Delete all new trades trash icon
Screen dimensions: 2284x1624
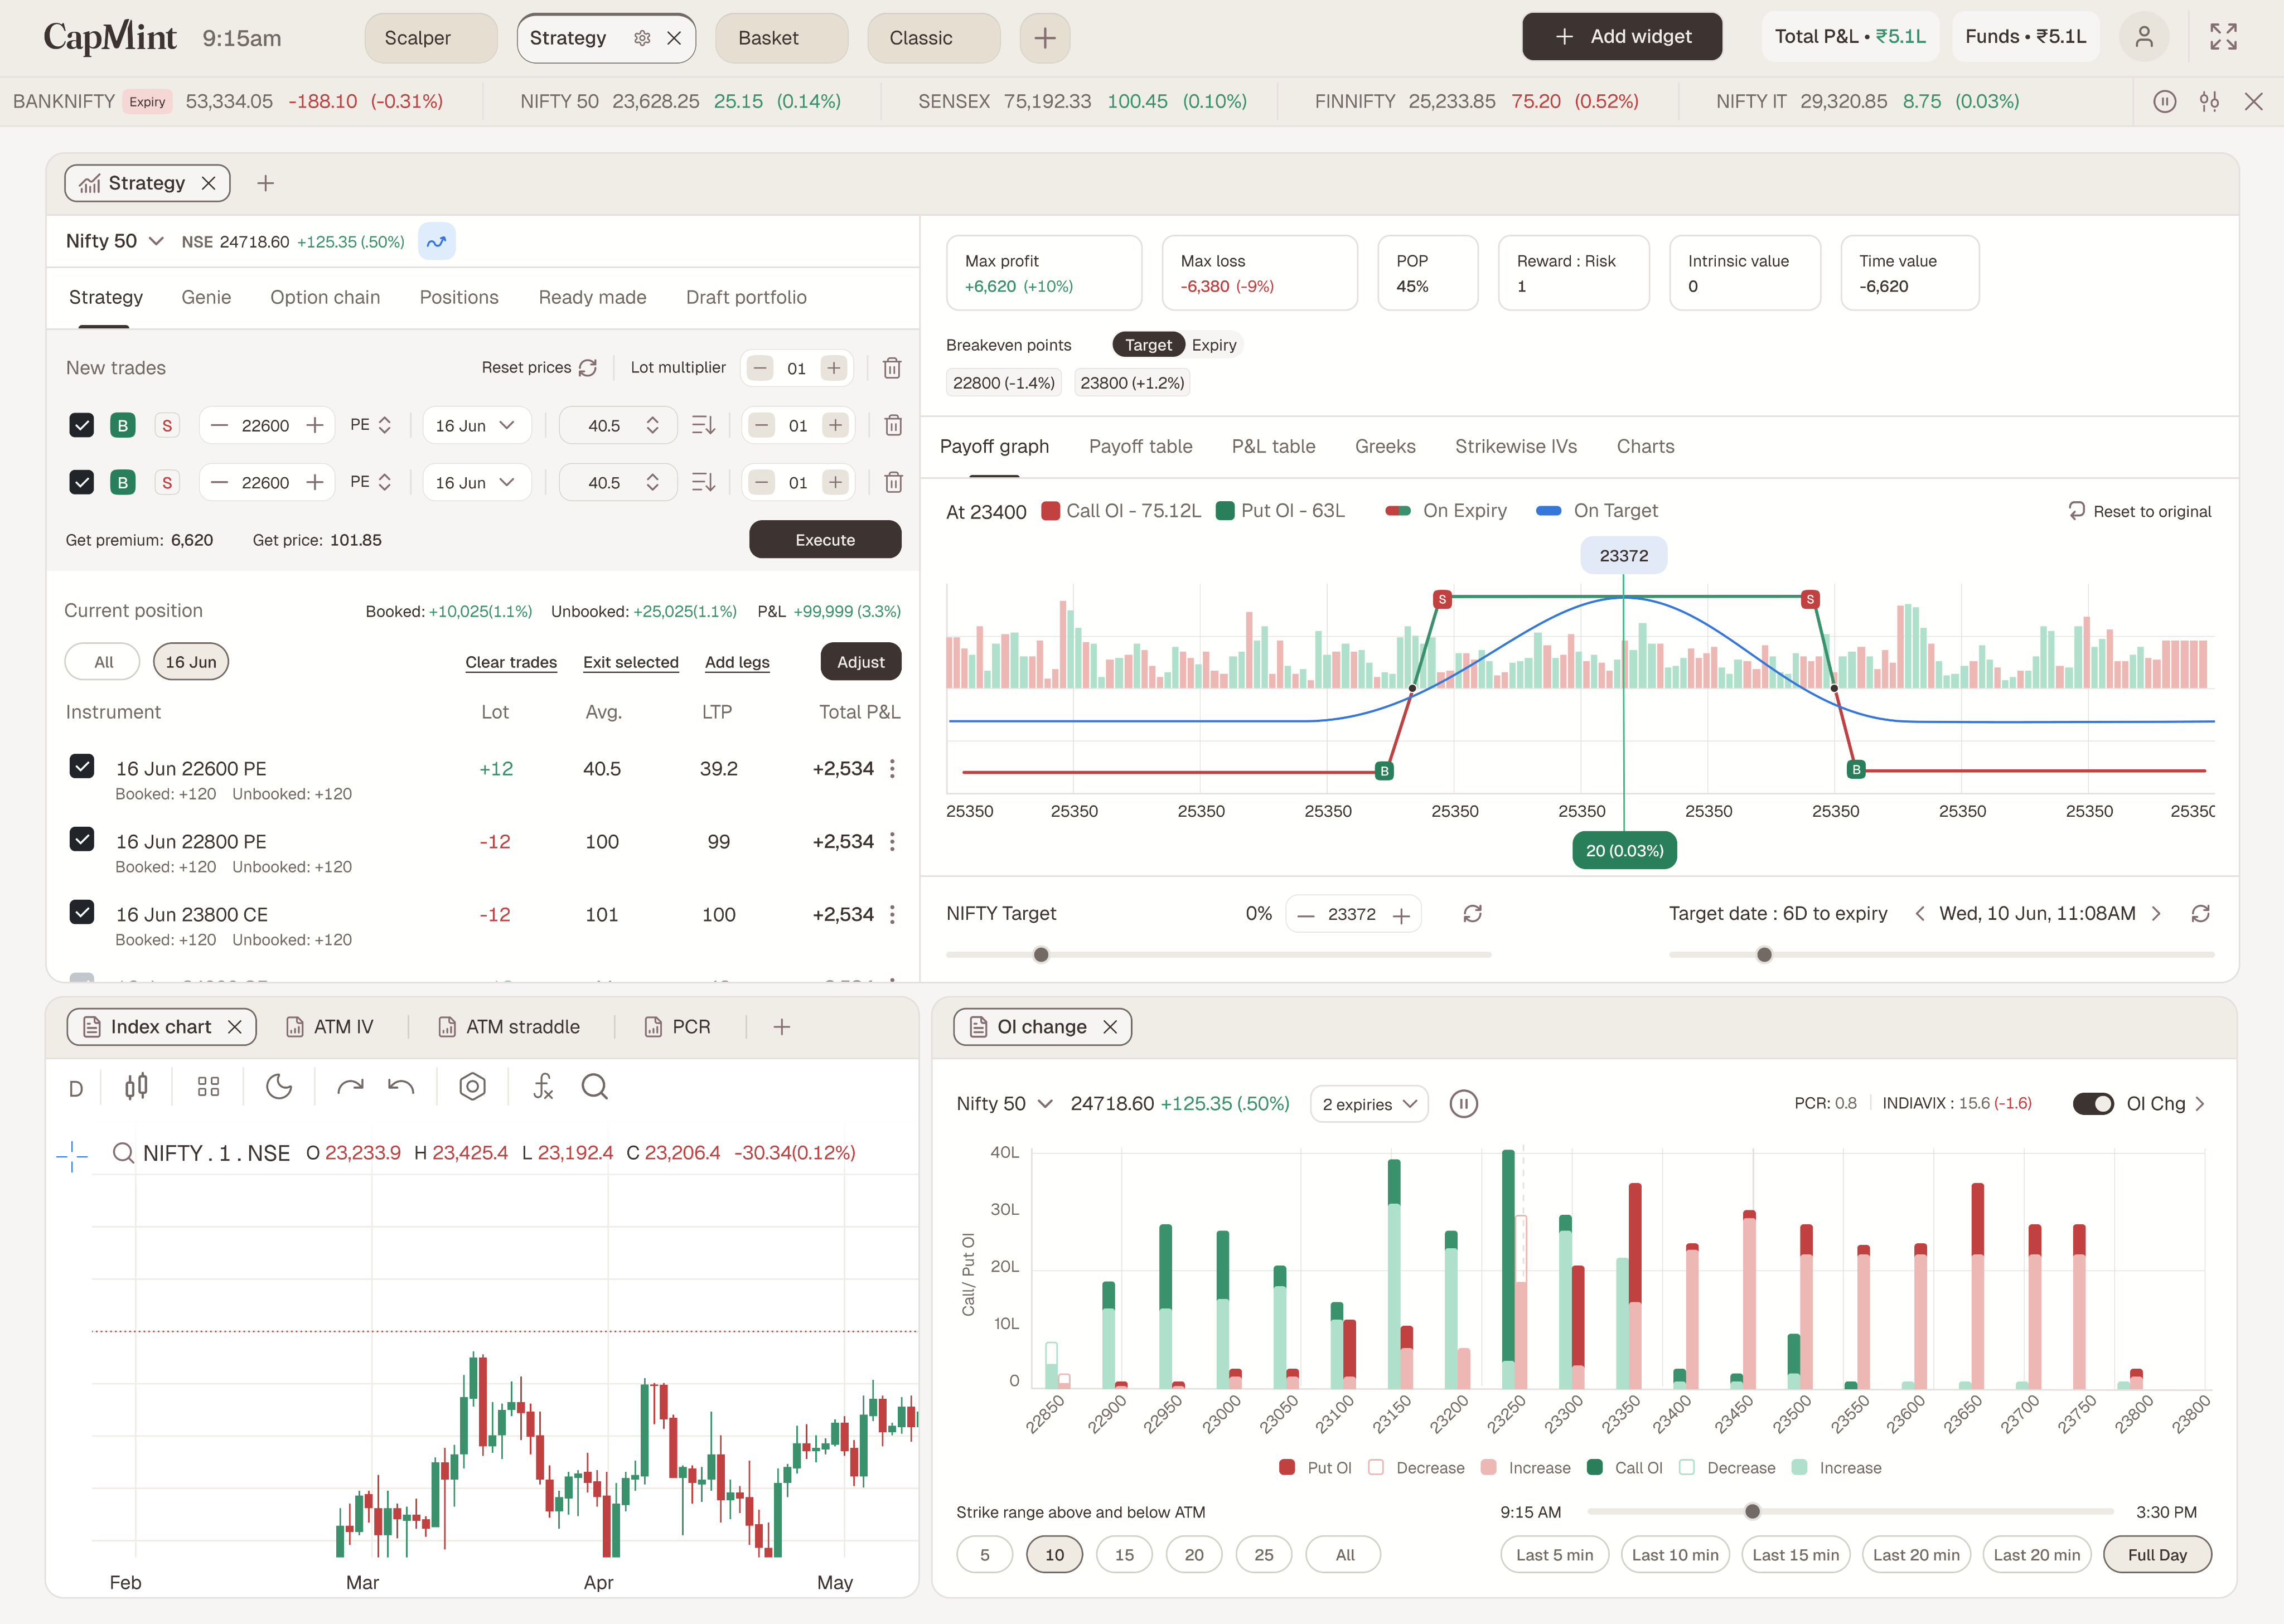coord(892,368)
